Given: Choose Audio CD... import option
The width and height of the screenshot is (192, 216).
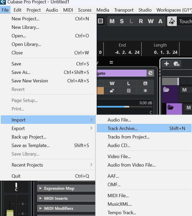Looking at the screenshot, I should point(144,145).
